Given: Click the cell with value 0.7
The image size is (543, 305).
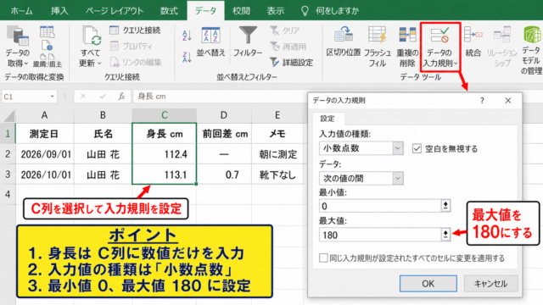Looking at the screenshot, I should click(x=224, y=175).
